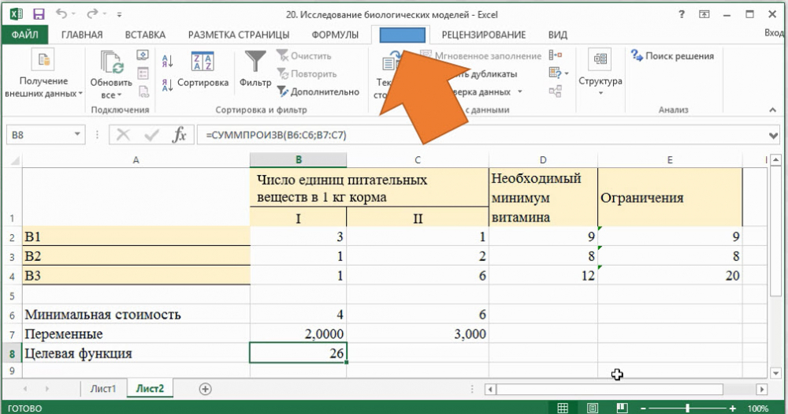This screenshot has height=414, width=788.
Task: Click the Фильтр funnel icon
Action: pyautogui.click(x=255, y=62)
